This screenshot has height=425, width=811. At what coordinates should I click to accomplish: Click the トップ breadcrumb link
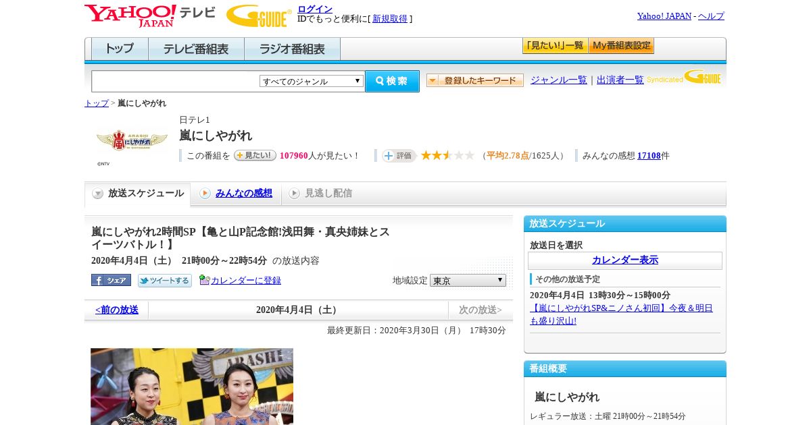[x=97, y=103]
